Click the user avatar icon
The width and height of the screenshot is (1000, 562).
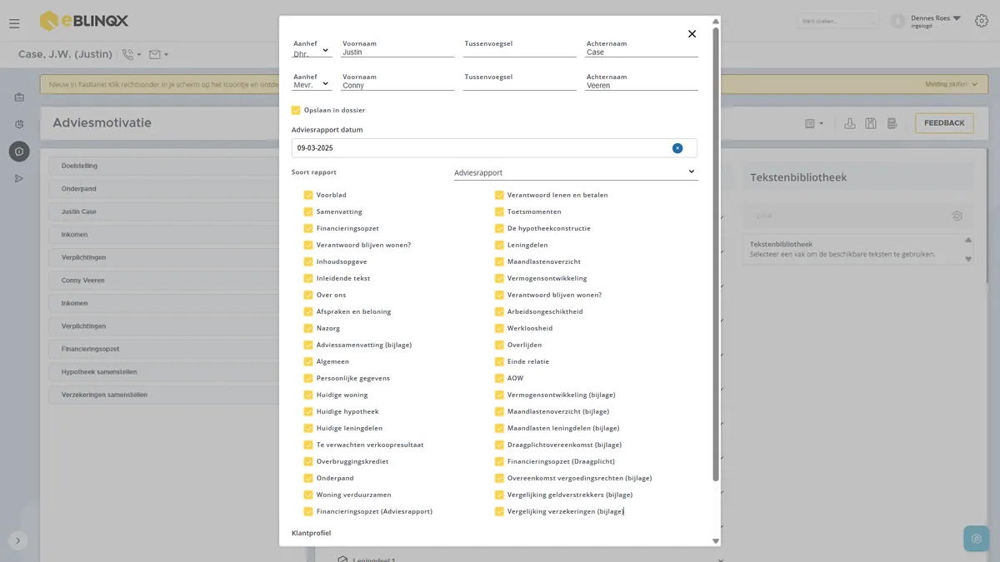897,21
